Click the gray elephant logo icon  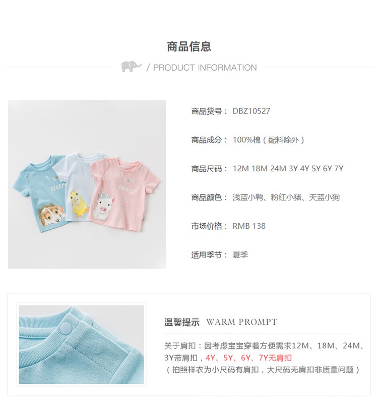(x=131, y=67)
